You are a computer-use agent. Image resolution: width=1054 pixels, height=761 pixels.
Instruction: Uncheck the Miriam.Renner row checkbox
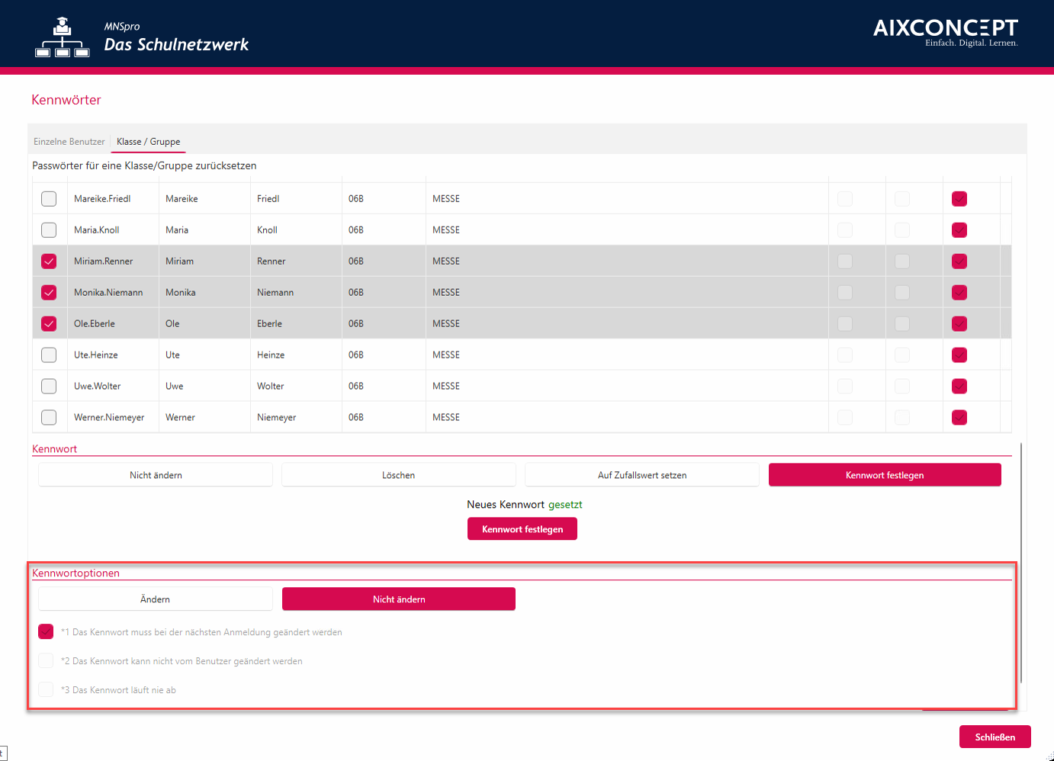pyautogui.click(x=49, y=262)
